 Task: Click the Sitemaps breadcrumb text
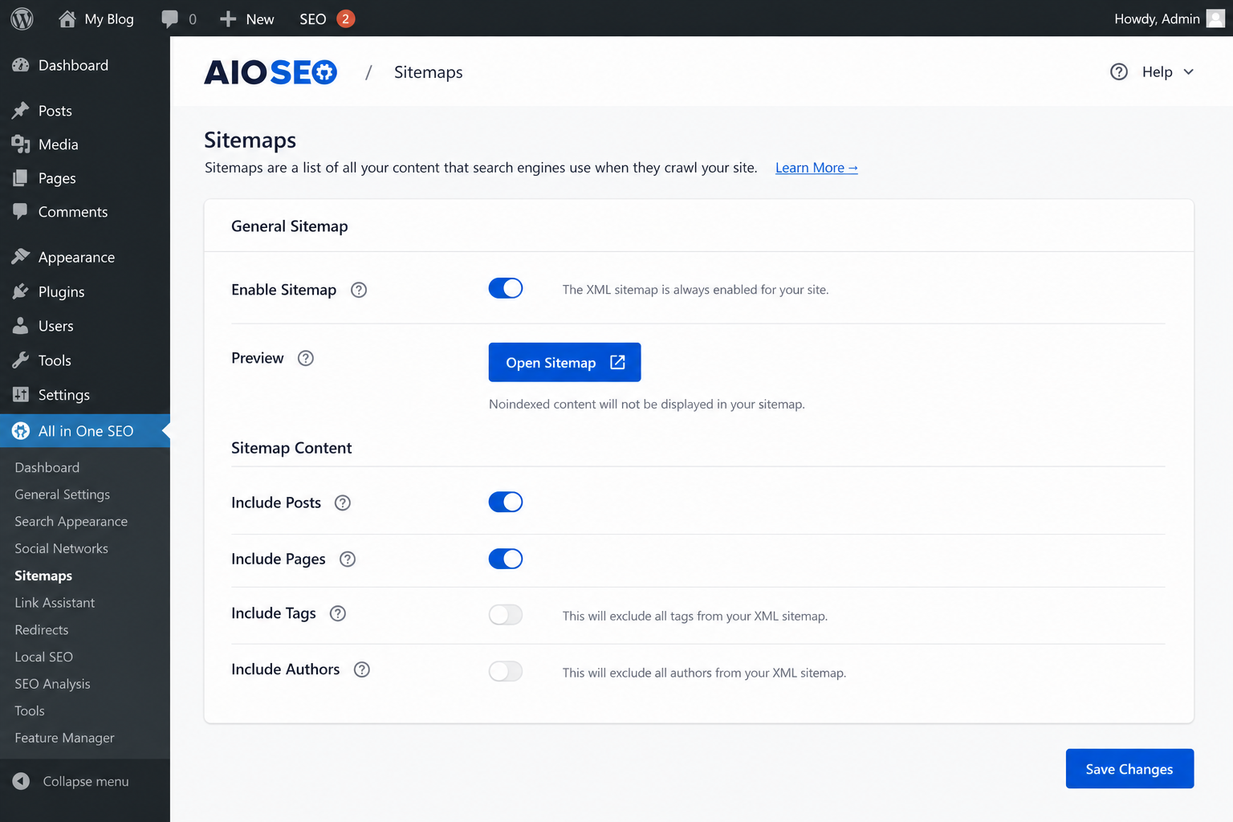tap(429, 72)
